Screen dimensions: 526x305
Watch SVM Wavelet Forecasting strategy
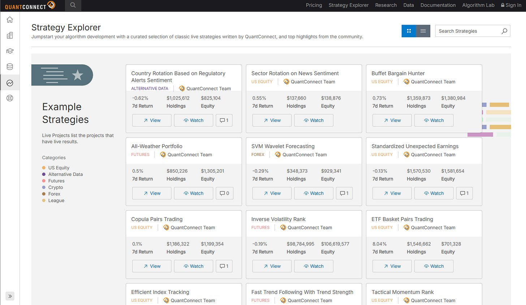[314, 193]
